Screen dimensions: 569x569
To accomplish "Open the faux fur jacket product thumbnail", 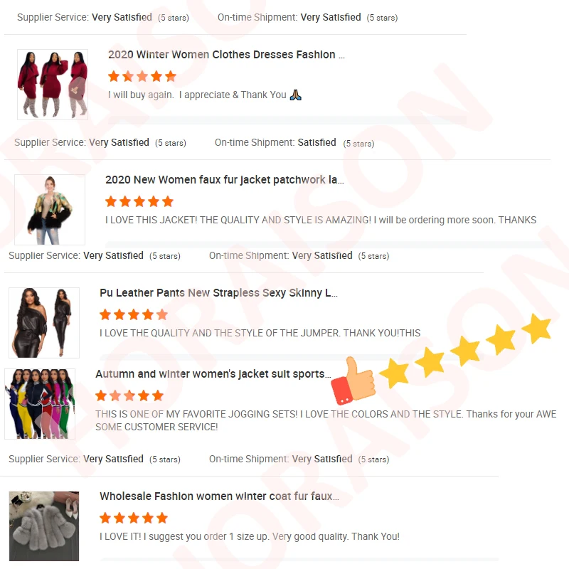I will click(x=50, y=210).
